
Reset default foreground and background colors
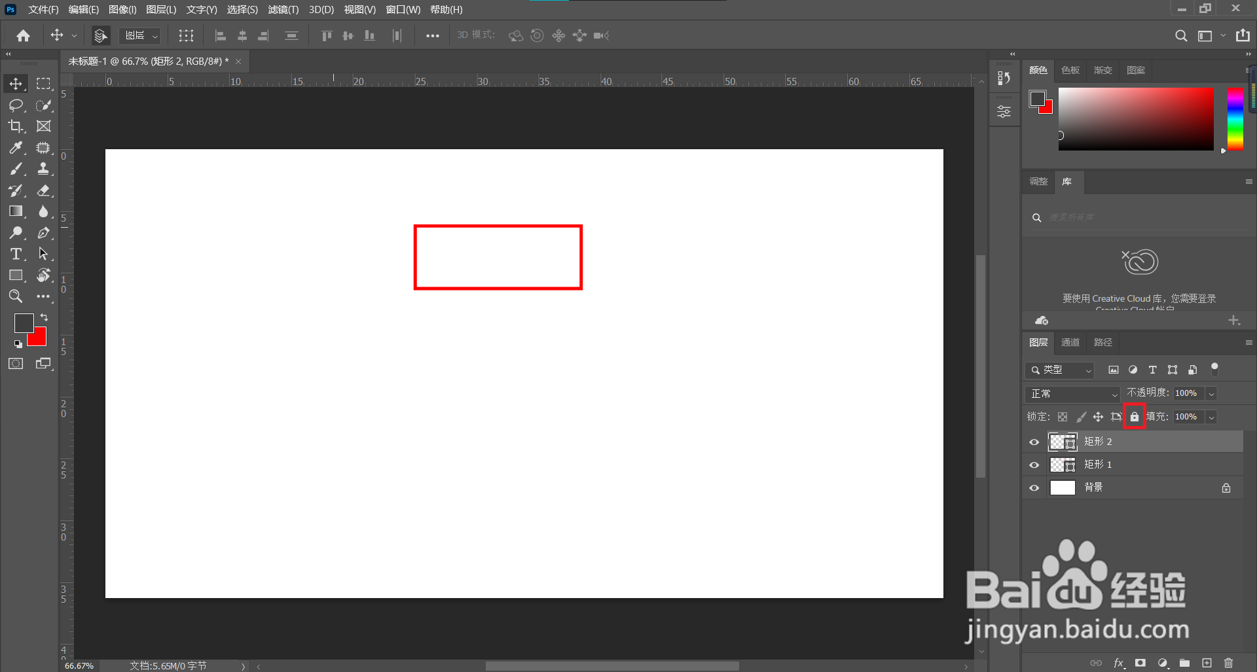click(18, 344)
